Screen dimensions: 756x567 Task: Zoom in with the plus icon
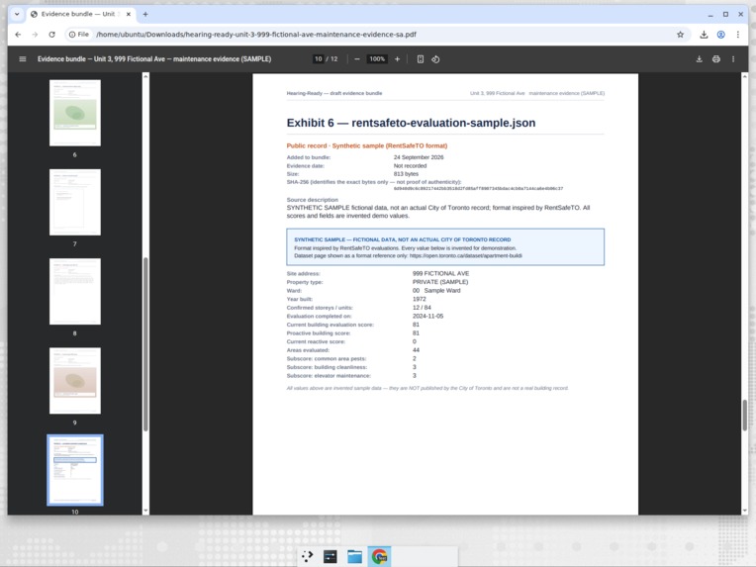397,59
